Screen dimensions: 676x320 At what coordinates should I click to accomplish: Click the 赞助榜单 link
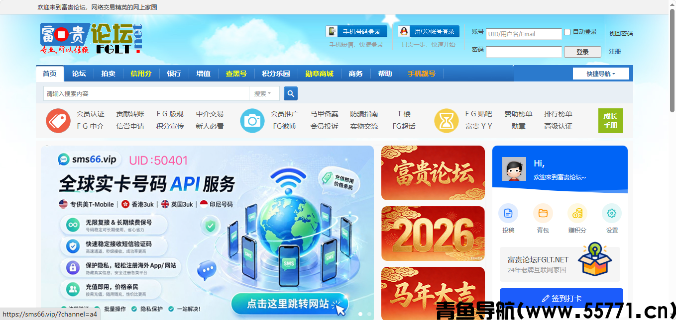tap(518, 114)
